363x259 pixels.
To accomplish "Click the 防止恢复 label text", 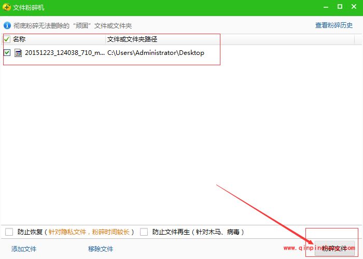I will [x=30, y=232].
